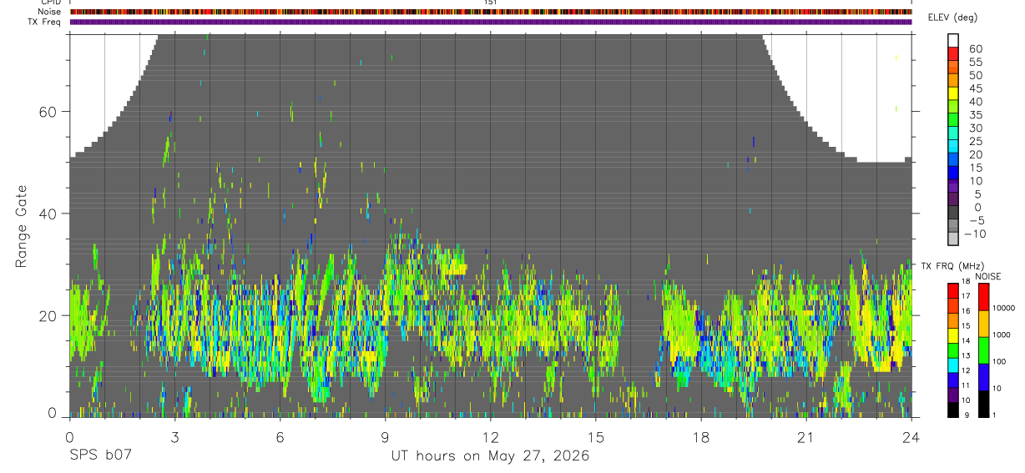Click the red 10000 noise legend swatch
Viewport: 1025px width, 473px height.
point(983,297)
